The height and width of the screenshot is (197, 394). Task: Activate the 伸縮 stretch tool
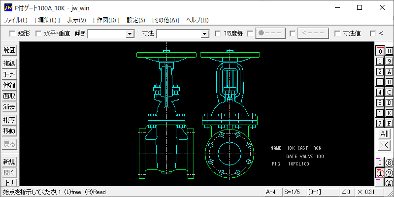pyautogui.click(x=9, y=85)
